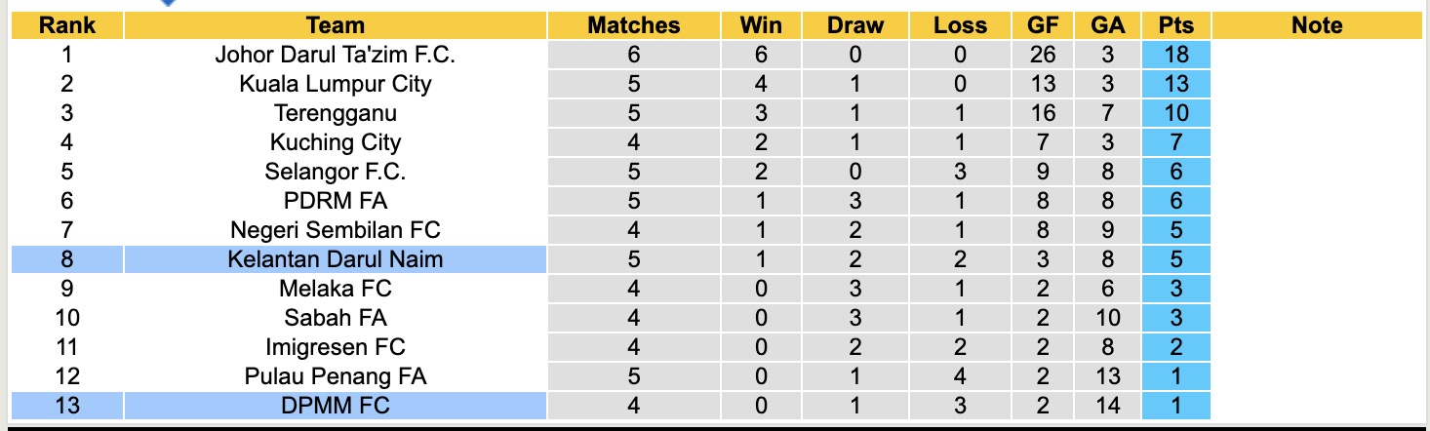Screen dimensions: 1430x431
Task: Click the Draw column header
Action: pos(854,26)
